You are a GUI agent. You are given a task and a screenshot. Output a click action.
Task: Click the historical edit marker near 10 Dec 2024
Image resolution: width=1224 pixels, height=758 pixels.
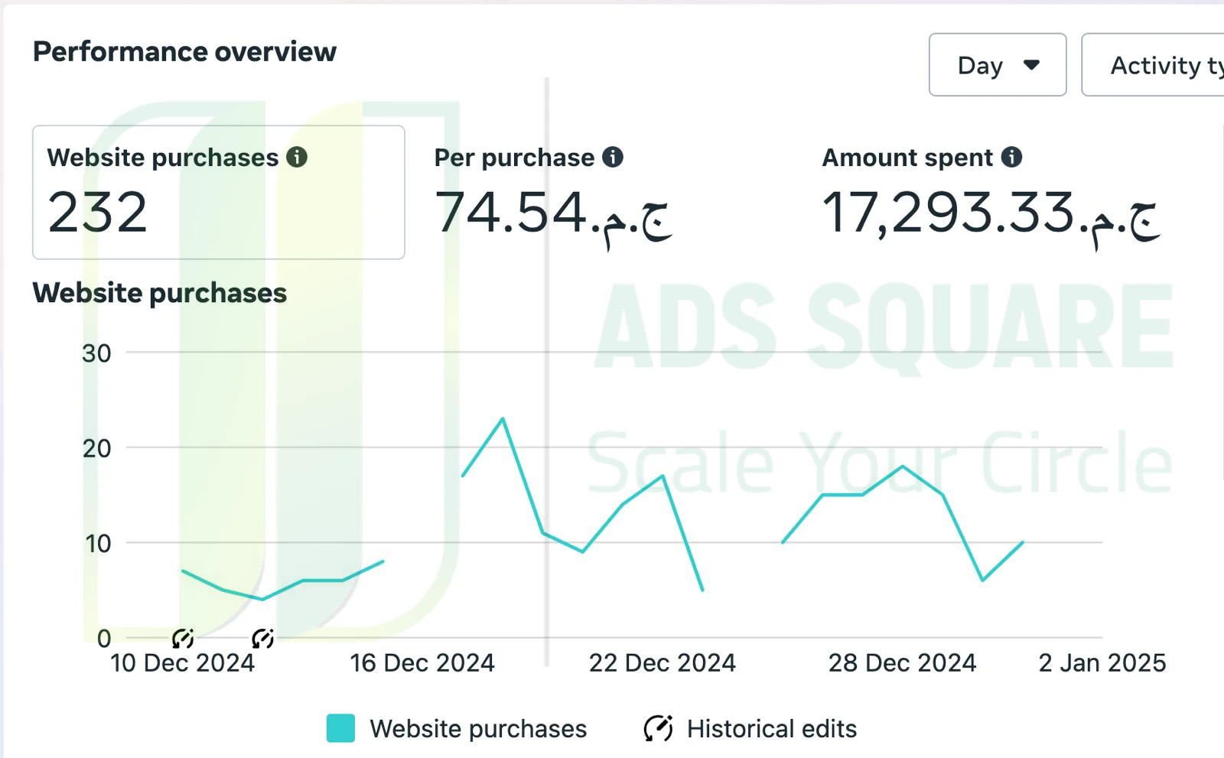[x=183, y=637]
